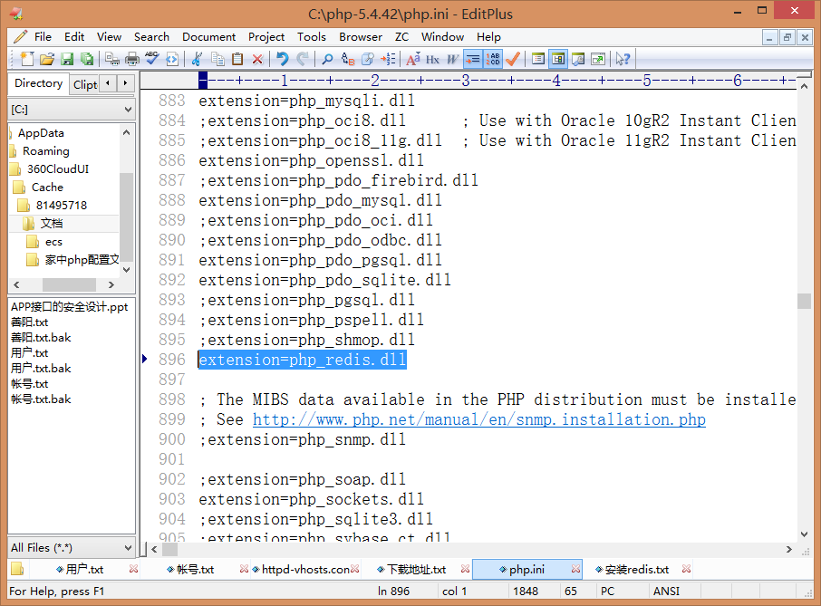The height and width of the screenshot is (606, 821).
Task: Open the php.net snmp installation link
Action: click(478, 419)
